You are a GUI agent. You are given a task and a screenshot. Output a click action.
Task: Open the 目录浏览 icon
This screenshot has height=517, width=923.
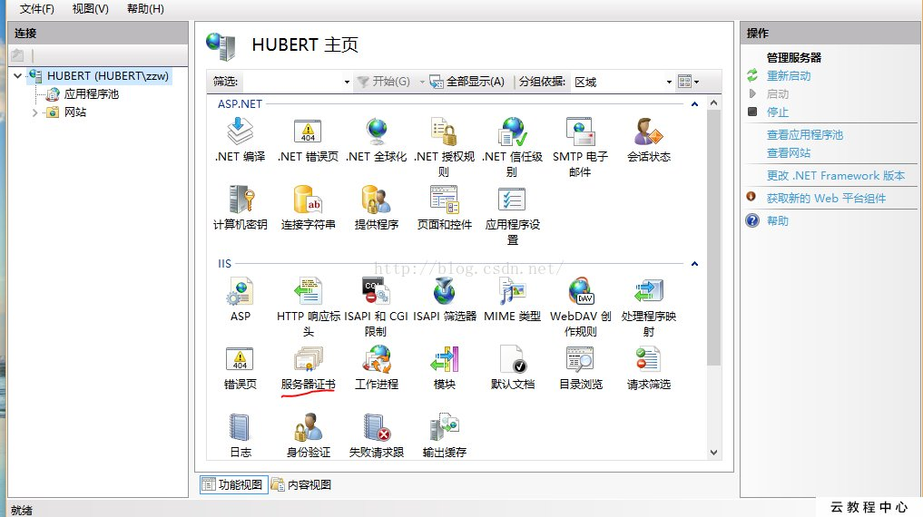tap(581, 359)
